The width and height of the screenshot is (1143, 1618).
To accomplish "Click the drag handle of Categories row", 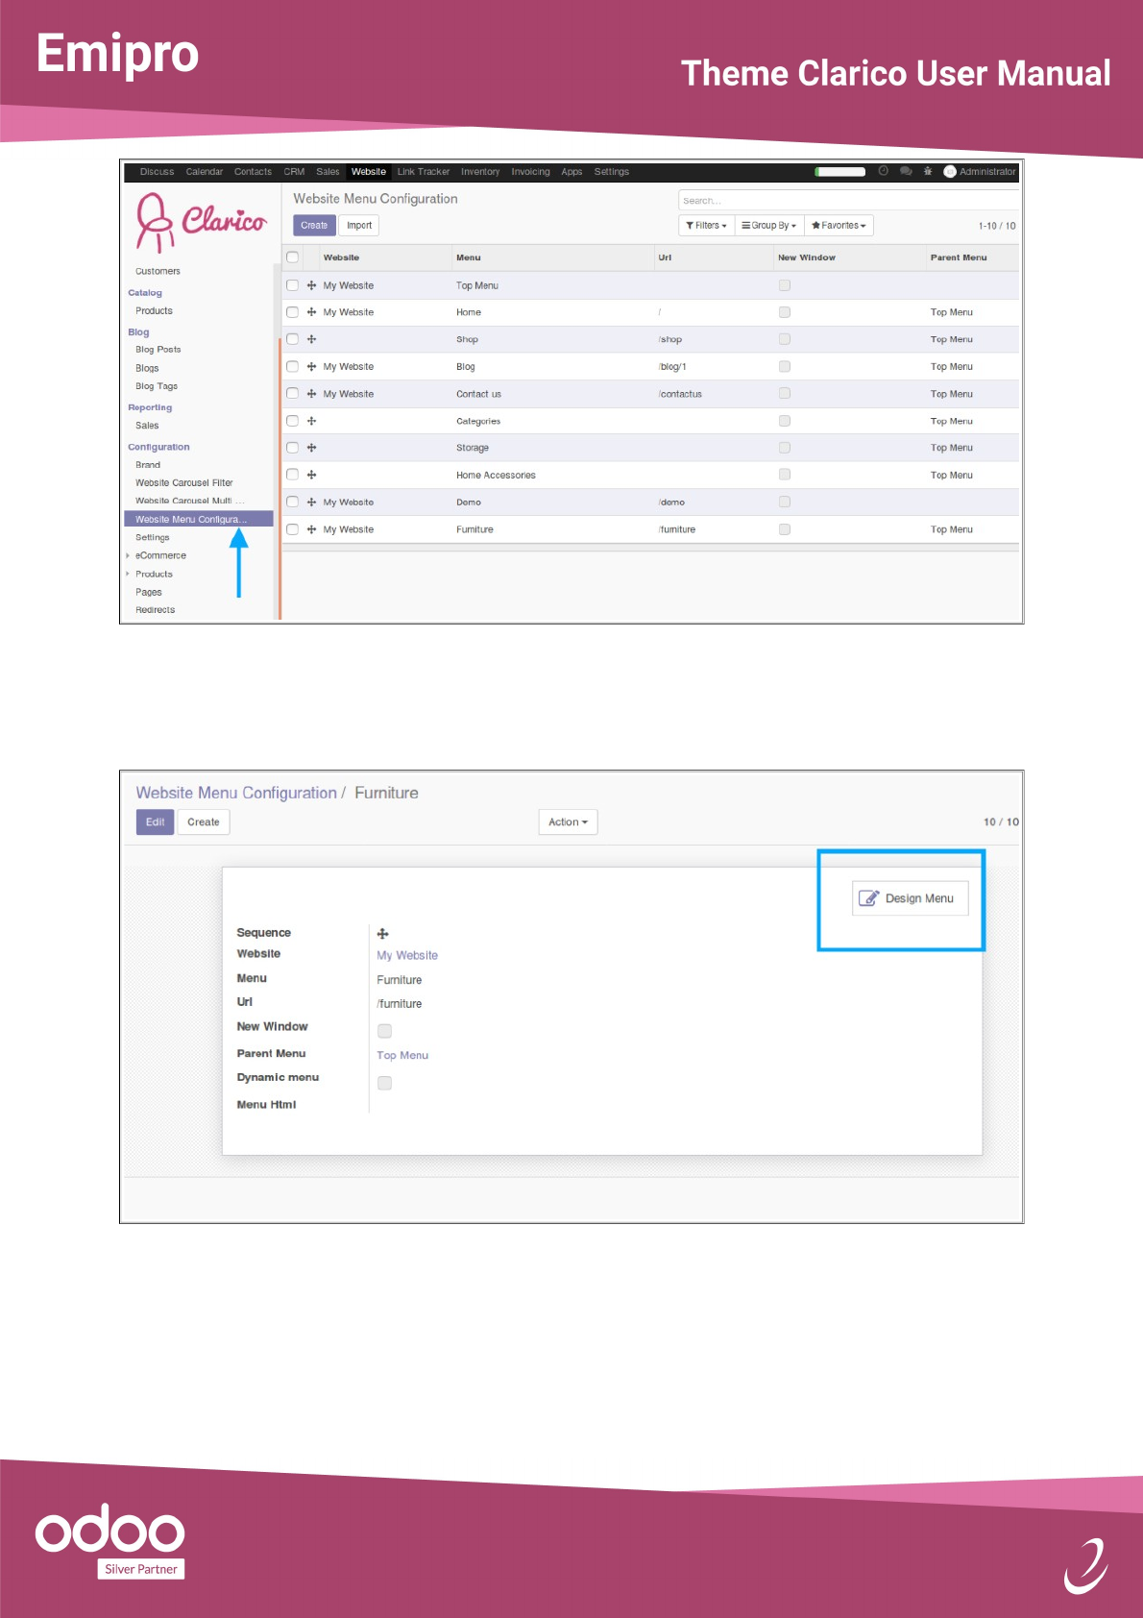I will click(x=311, y=421).
